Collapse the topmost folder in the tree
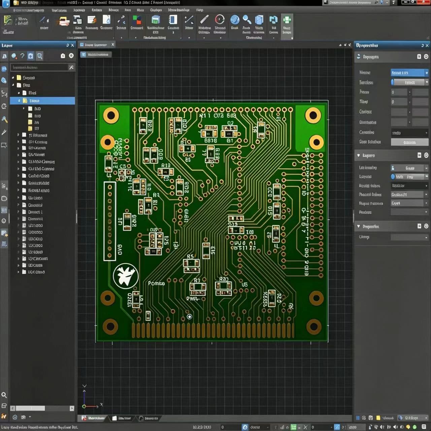Screen dimensions: 431x431 (x=13, y=77)
